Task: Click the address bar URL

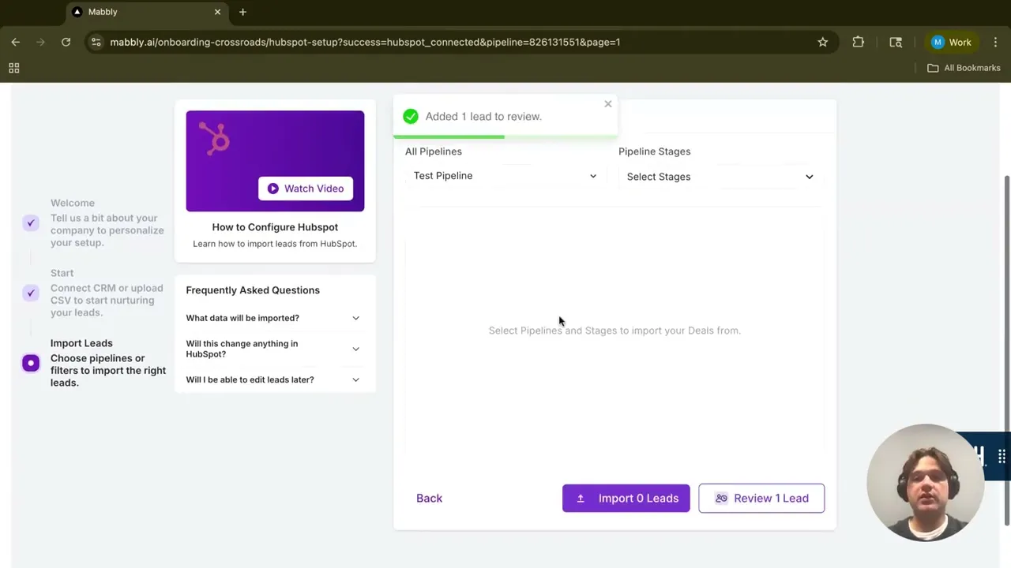Action: point(365,42)
